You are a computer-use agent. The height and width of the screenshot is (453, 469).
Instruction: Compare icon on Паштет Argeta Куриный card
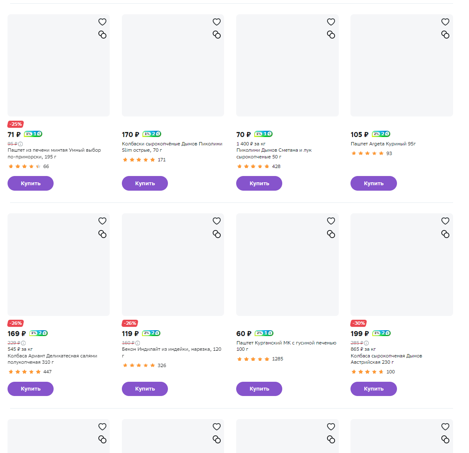click(445, 35)
